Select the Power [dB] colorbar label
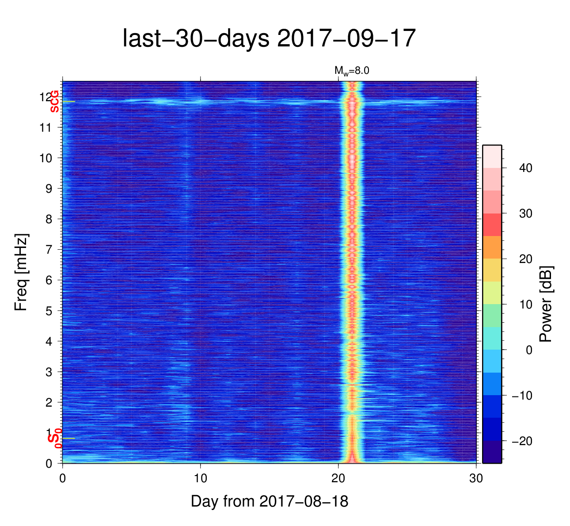 [546, 304]
